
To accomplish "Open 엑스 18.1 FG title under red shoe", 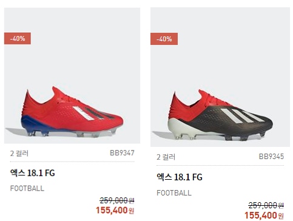I will (33, 173).
